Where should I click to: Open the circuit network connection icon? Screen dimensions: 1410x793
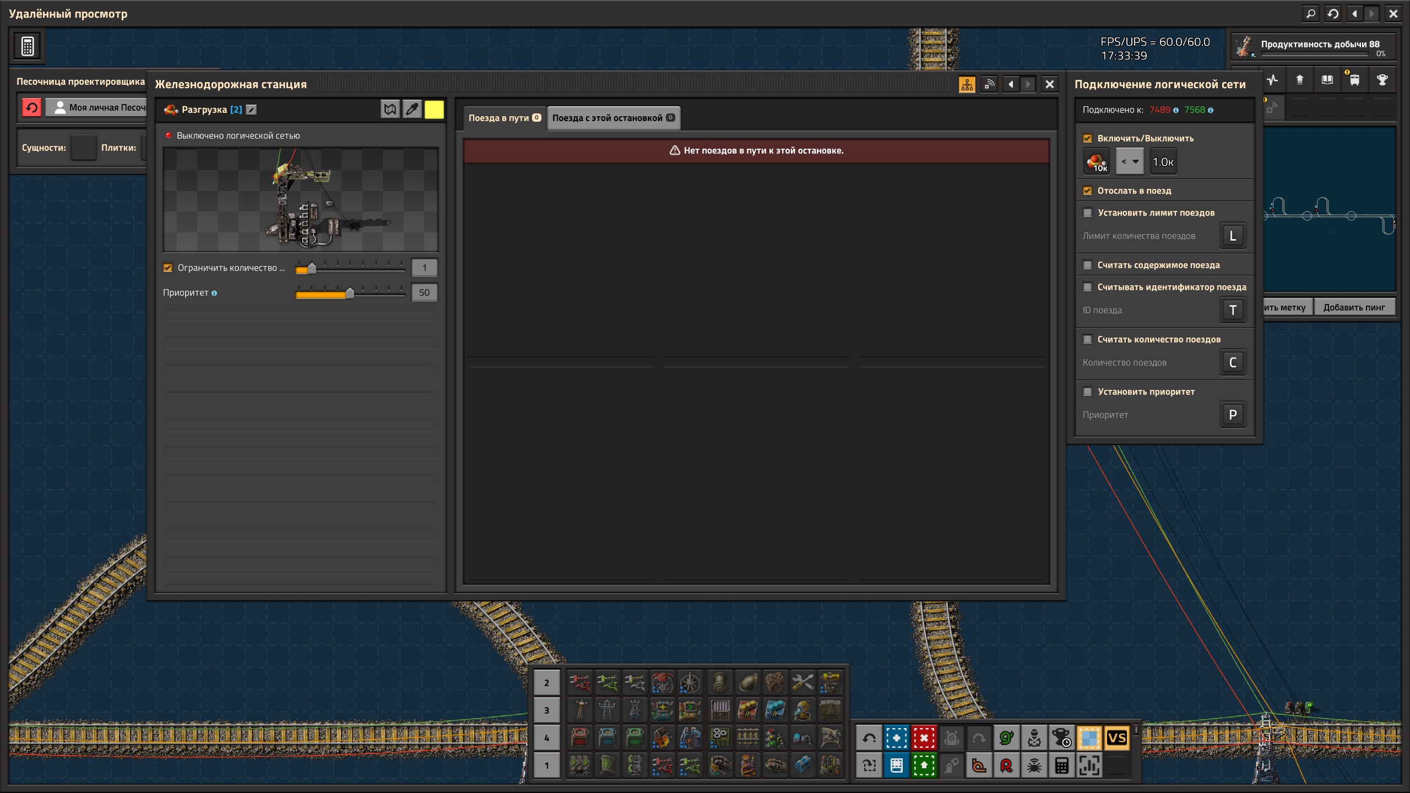[967, 84]
